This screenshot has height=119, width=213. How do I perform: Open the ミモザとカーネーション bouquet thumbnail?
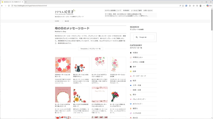[x=118, y=65]
